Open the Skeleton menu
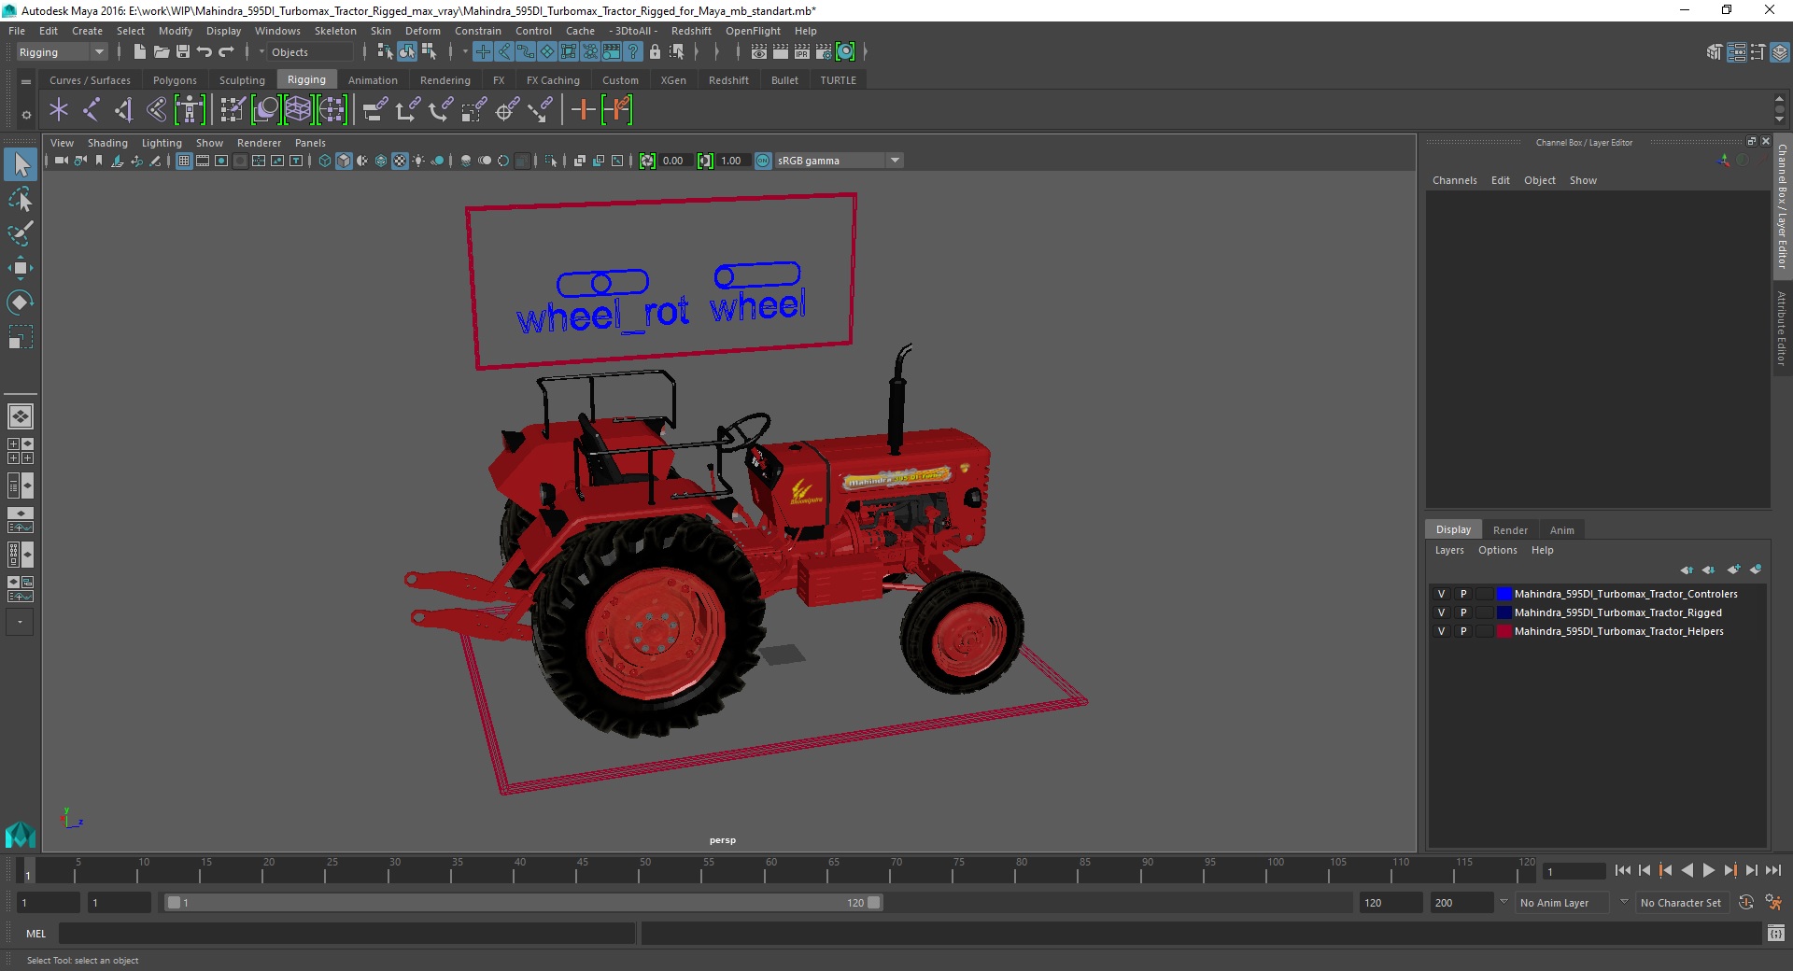This screenshot has height=971, width=1793. 335,31
